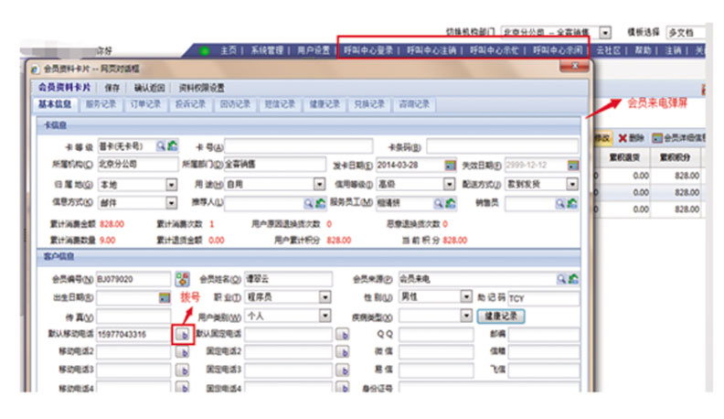
Task: Click the 保存 save button
Action: [x=112, y=87]
